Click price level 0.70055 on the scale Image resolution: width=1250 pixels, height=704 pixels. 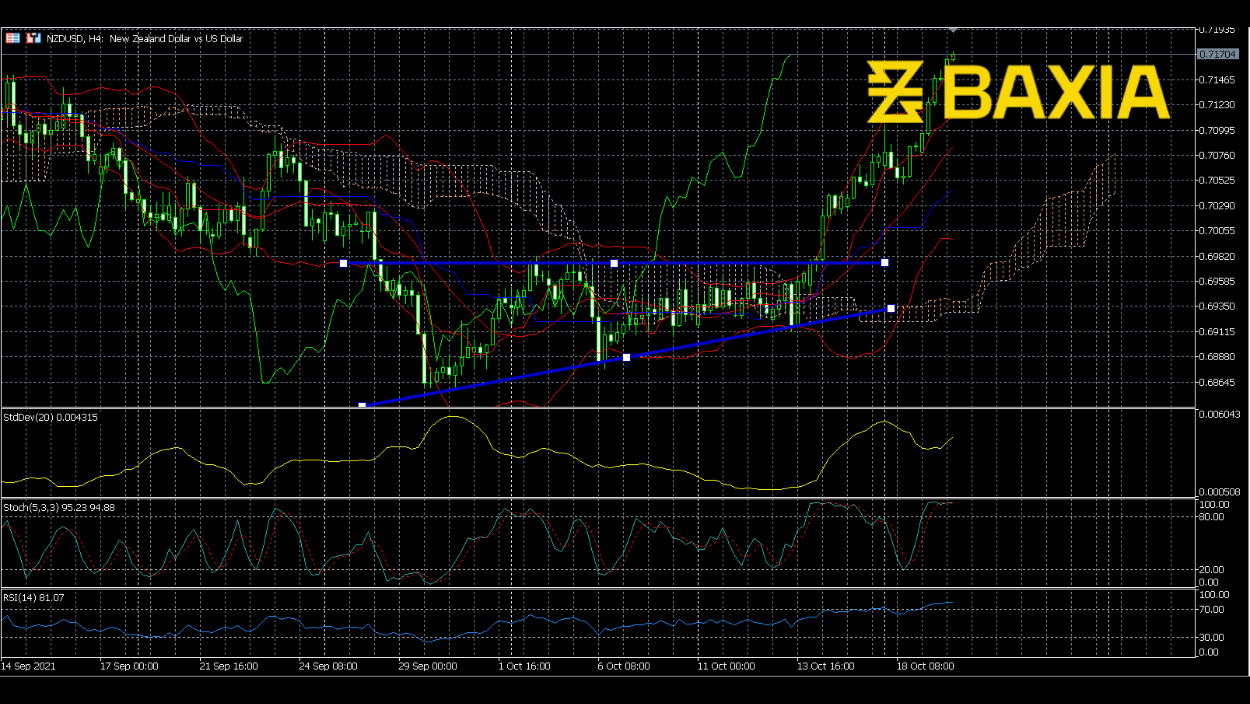point(1216,230)
